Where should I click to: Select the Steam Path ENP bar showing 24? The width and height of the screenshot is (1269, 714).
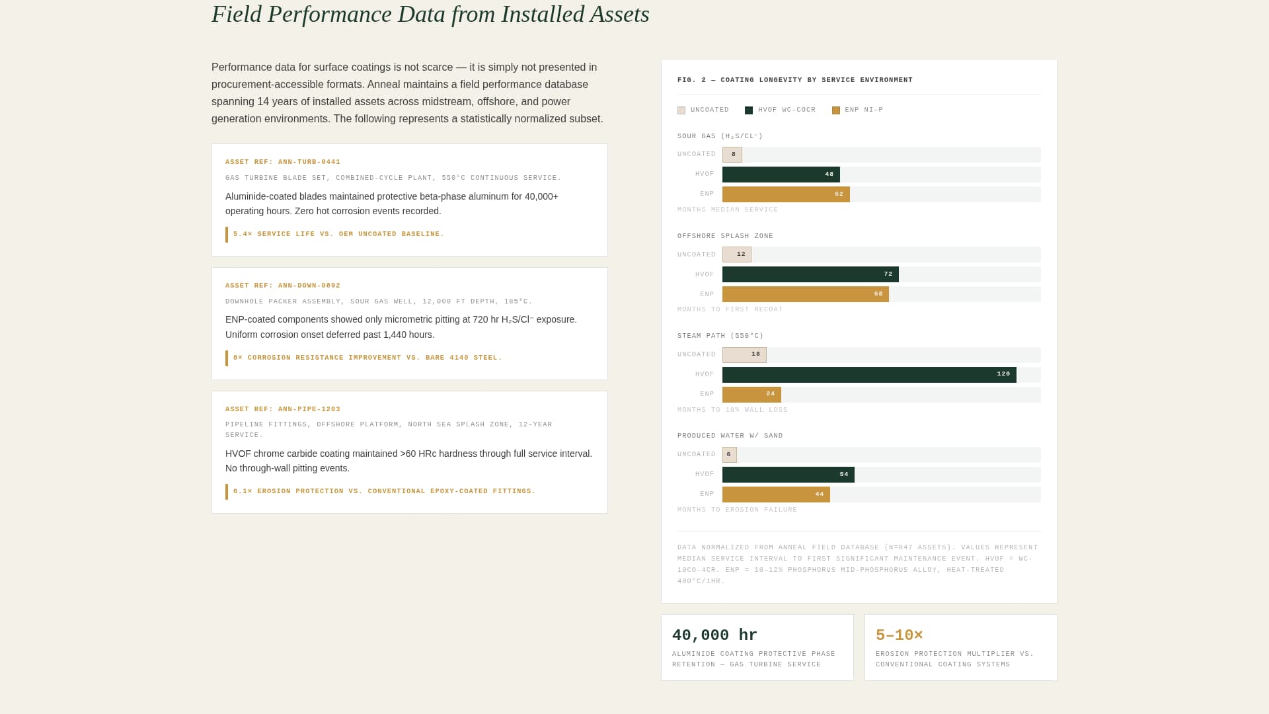tap(751, 395)
